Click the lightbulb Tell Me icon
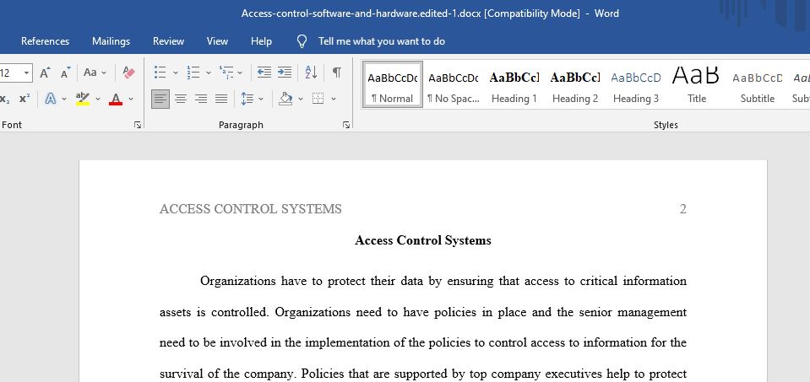Screen dimensions: 810x382 (302, 41)
